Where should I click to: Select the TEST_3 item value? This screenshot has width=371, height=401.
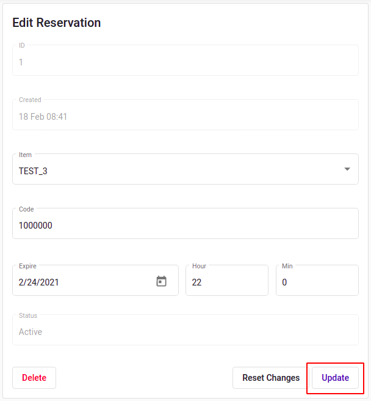(34, 171)
